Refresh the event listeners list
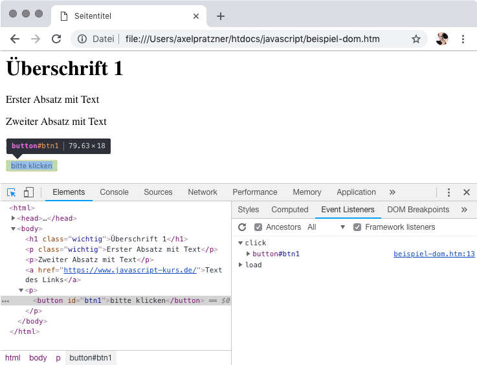Image resolution: width=477 pixels, height=365 pixels. [x=243, y=227]
